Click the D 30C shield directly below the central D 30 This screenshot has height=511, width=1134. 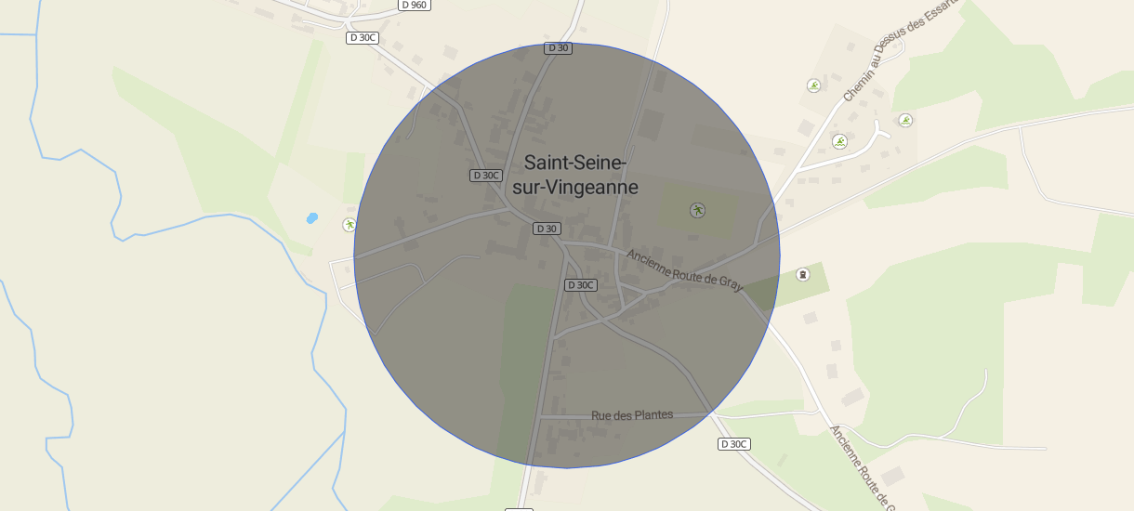tap(581, 284)
